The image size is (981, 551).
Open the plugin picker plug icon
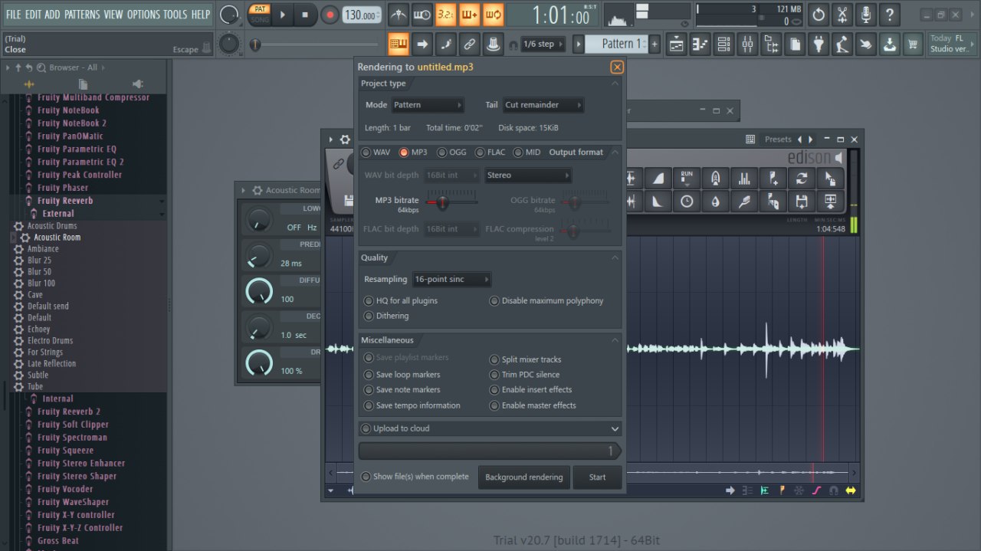(819, 44)
